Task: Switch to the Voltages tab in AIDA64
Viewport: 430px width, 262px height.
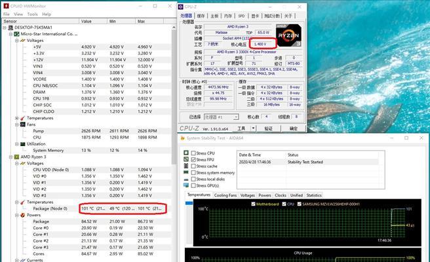Action: click(x=247, y=195)
